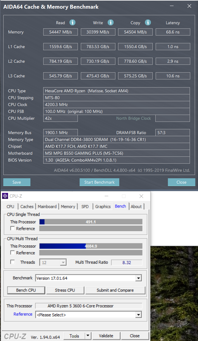Viewport: 198px width, 341px height.
Task: Click the CPU Type field HexaCore AMD Ryzen
Action: (117, 91)
